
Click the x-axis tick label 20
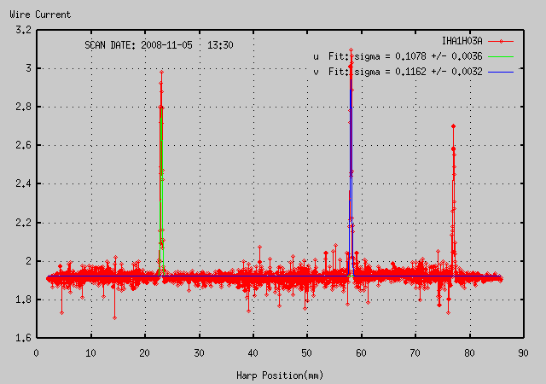pos(144,353)
